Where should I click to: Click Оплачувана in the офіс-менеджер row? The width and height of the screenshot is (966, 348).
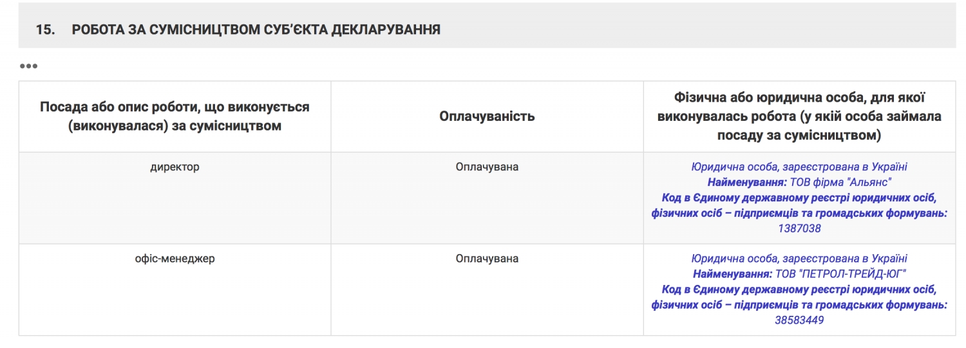[x=487, y=259]
